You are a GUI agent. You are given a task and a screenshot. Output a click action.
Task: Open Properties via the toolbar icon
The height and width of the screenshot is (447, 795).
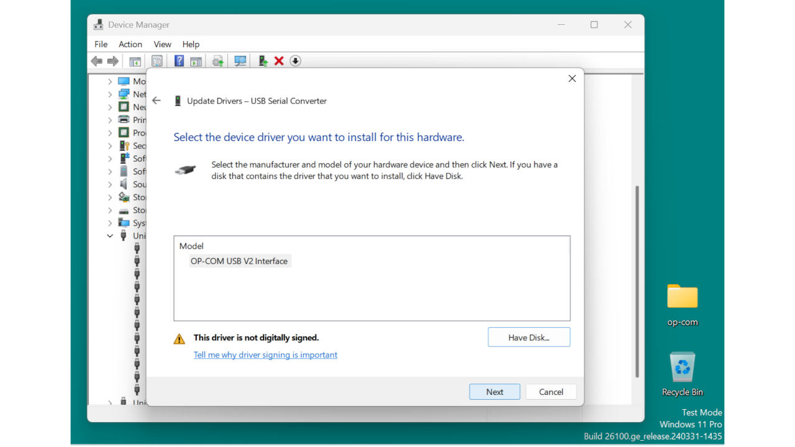tap(157, 60)
